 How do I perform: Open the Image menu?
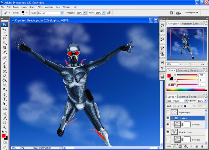click(16, 7)
